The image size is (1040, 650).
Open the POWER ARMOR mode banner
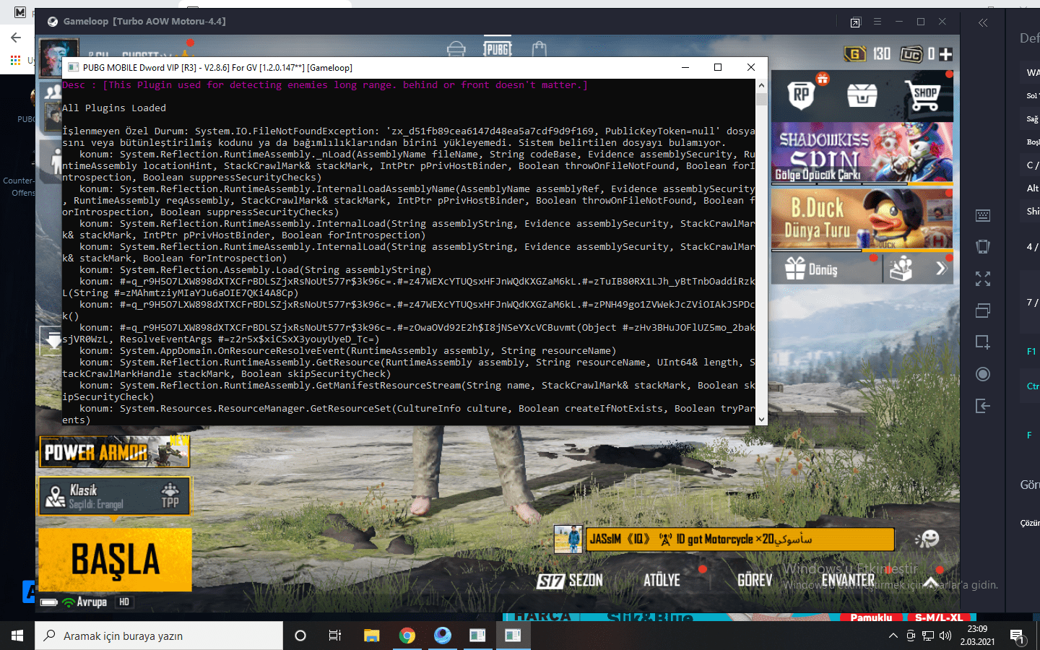click(x=114, y=452)
